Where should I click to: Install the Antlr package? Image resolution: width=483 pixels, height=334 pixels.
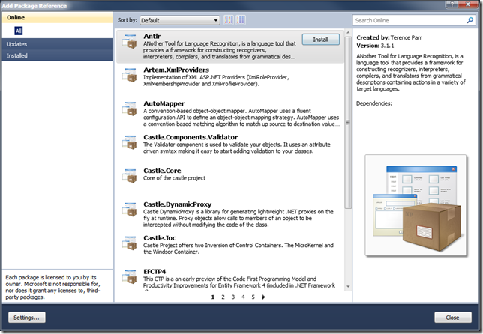pyautogui.click(x=321, y=40)
